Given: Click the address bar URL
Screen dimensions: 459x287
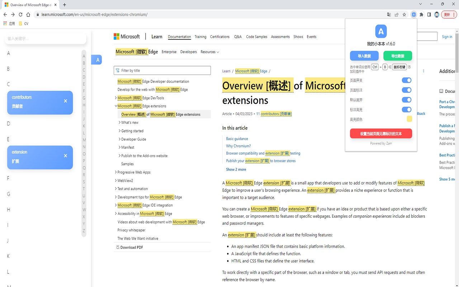Looking at the screenshot, I should point(95,15).
